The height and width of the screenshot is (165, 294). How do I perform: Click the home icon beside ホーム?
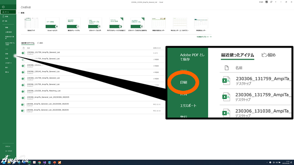tap(3, 12)
